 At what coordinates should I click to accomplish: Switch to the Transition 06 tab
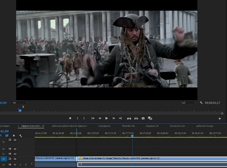click(128, 126)
